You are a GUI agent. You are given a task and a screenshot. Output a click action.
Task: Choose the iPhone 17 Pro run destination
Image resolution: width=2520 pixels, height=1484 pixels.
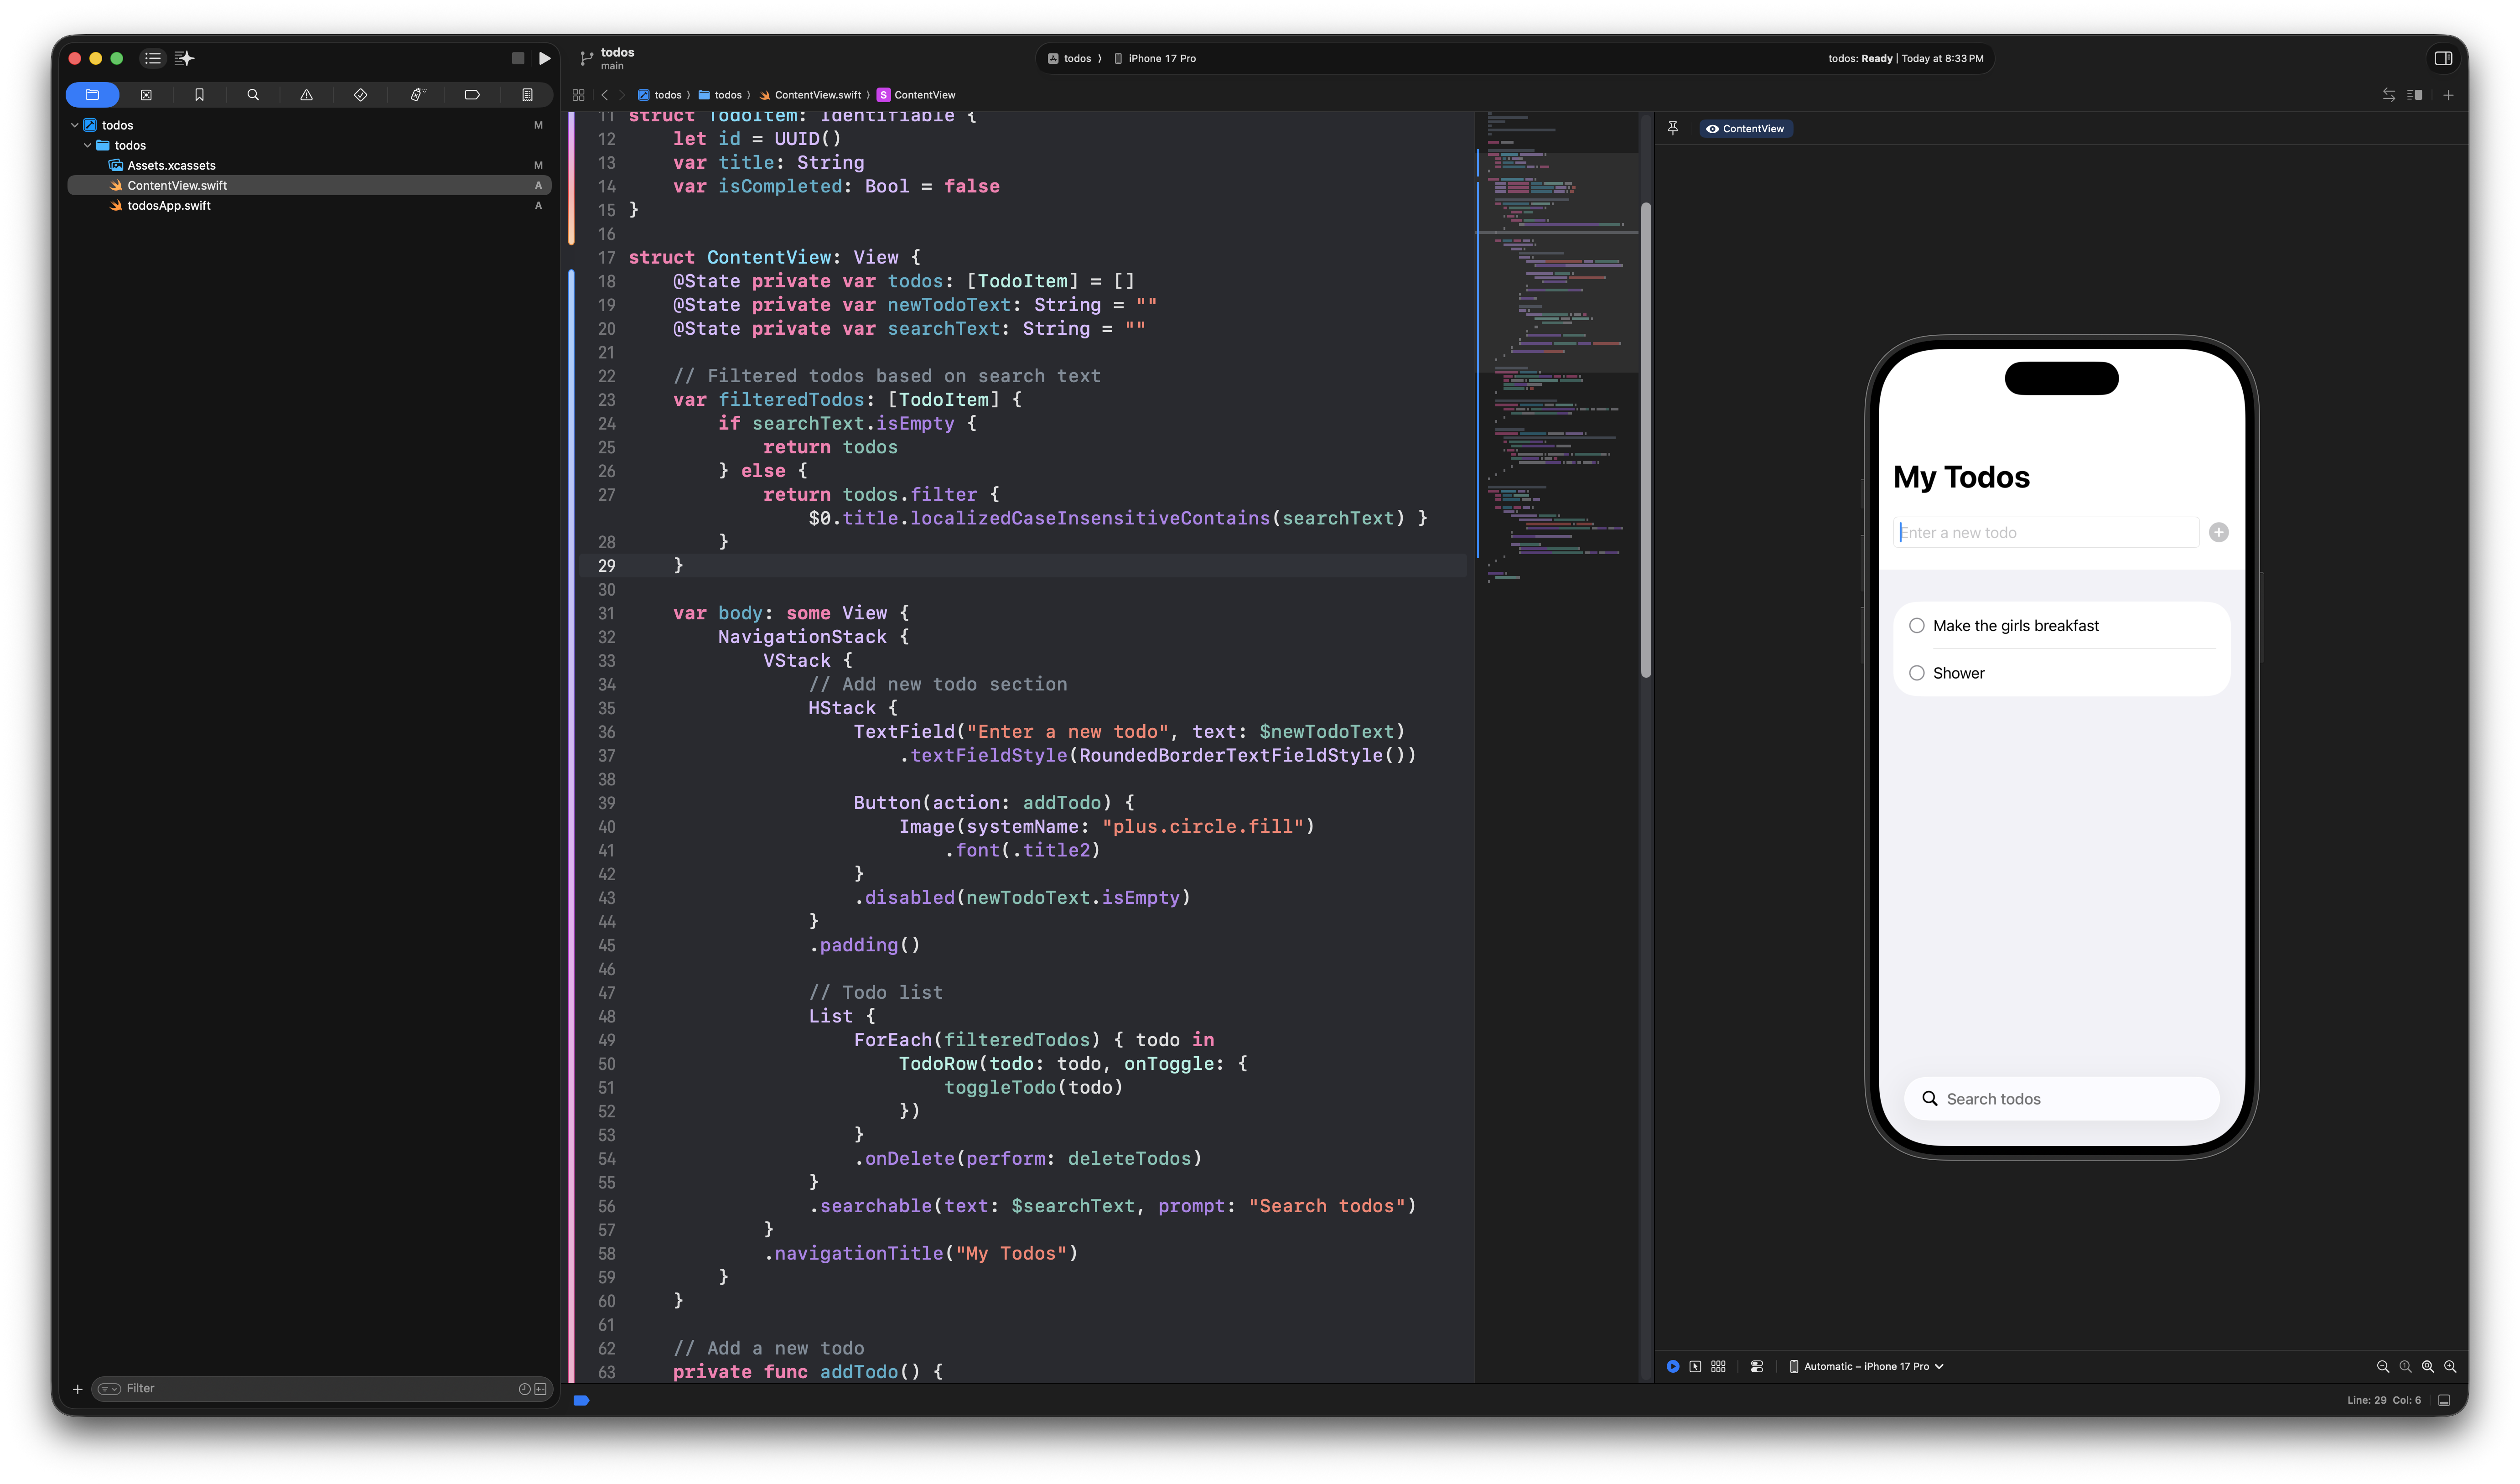pos(1156,58)
